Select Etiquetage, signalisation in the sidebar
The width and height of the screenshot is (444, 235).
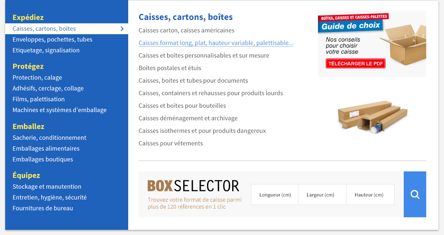(46, 50)
